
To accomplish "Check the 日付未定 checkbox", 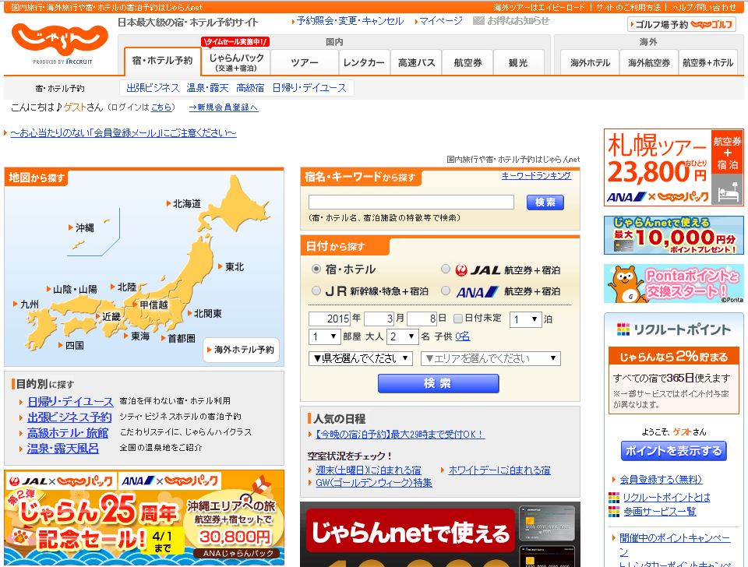I will 458,319.
